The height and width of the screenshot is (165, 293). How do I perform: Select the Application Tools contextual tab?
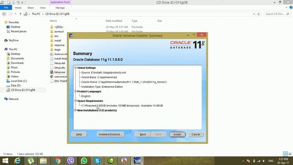(x=60, y=2)
